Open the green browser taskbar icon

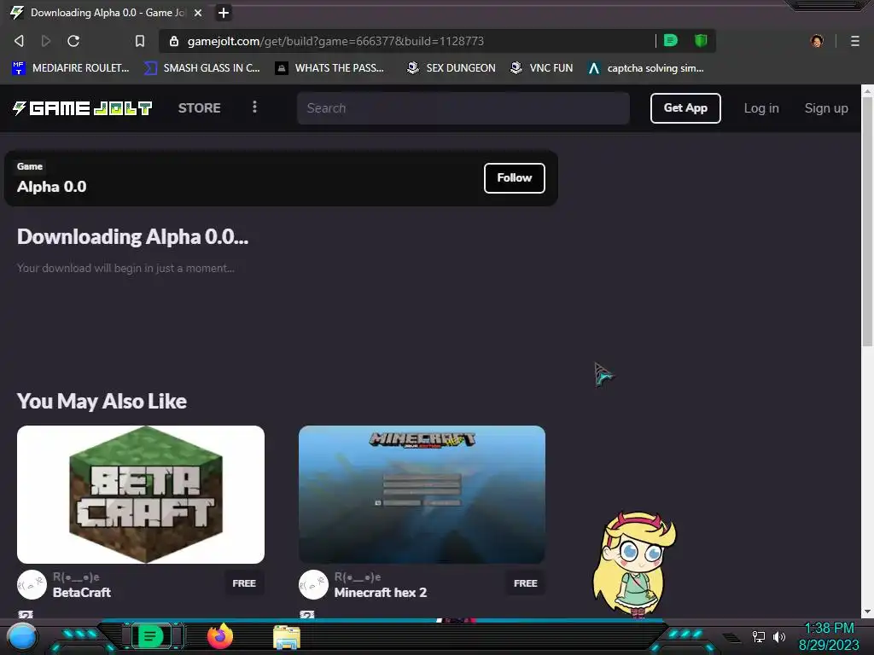tap(150, 636)
